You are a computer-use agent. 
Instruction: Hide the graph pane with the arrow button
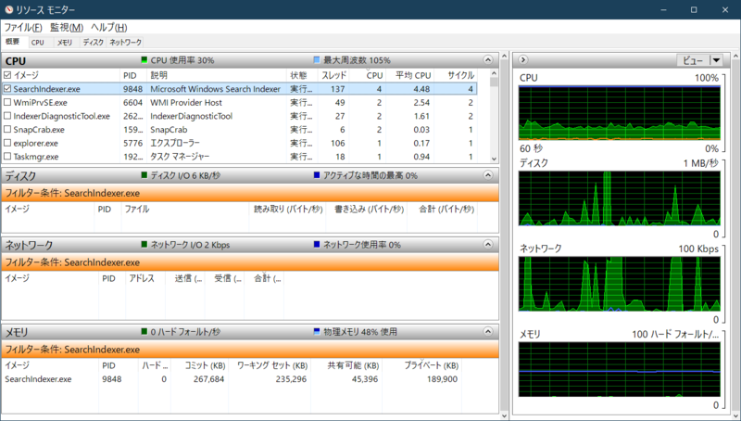tap(522, 59)
